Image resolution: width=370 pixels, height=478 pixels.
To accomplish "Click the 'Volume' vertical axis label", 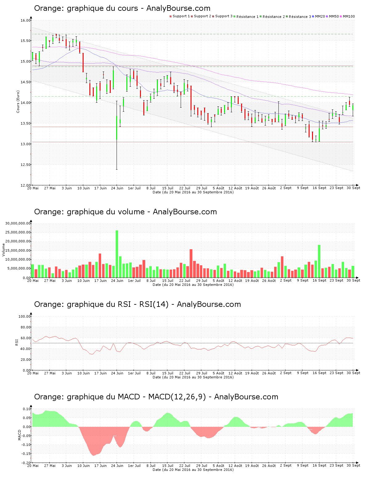I will (x=4, y=250).
